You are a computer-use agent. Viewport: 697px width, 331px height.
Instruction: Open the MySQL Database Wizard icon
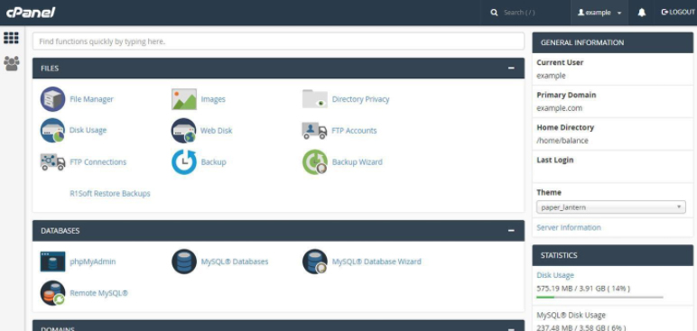315,262
